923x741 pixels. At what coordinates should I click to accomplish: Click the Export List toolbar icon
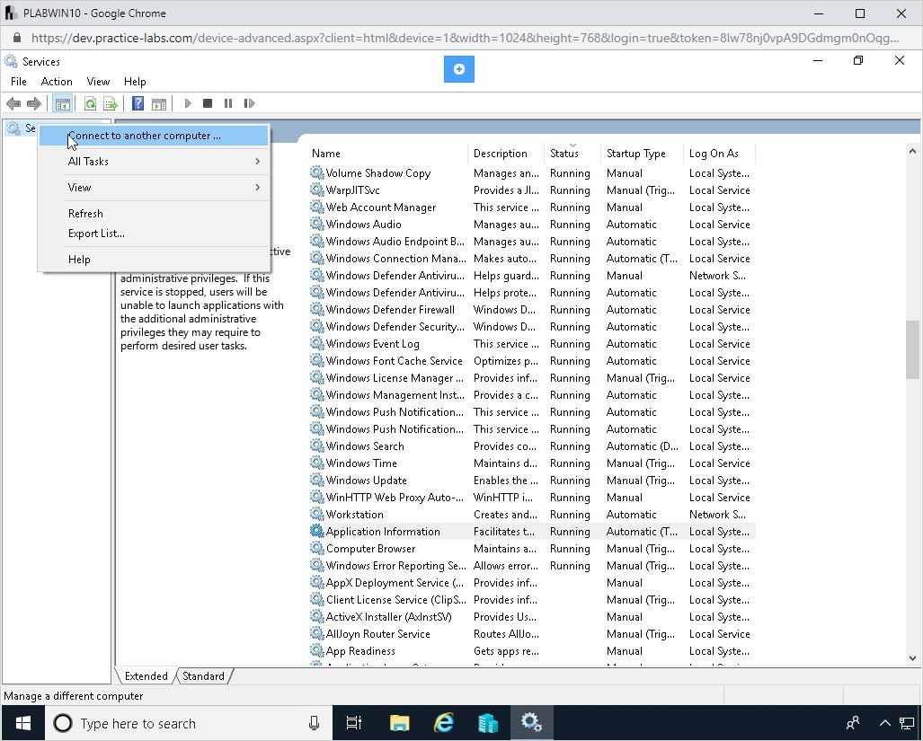[110, 103]
